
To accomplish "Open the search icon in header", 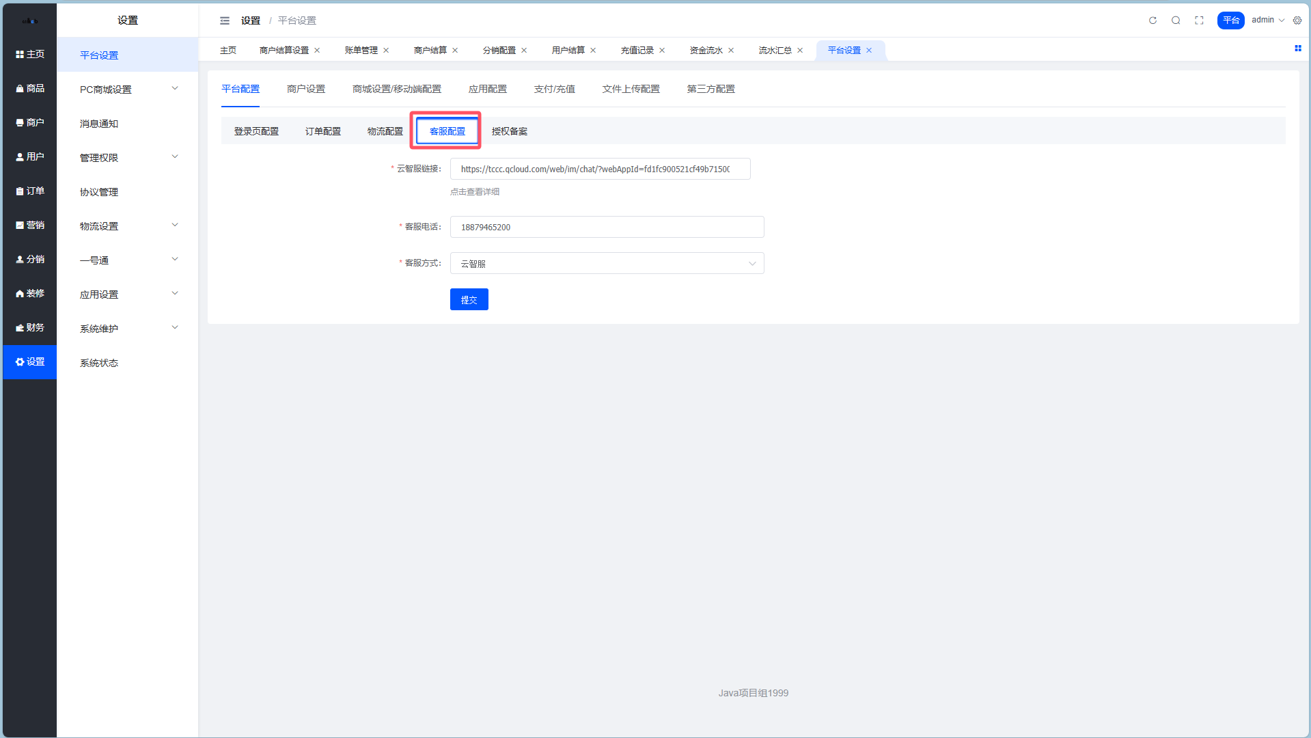I will [1176, 20].
